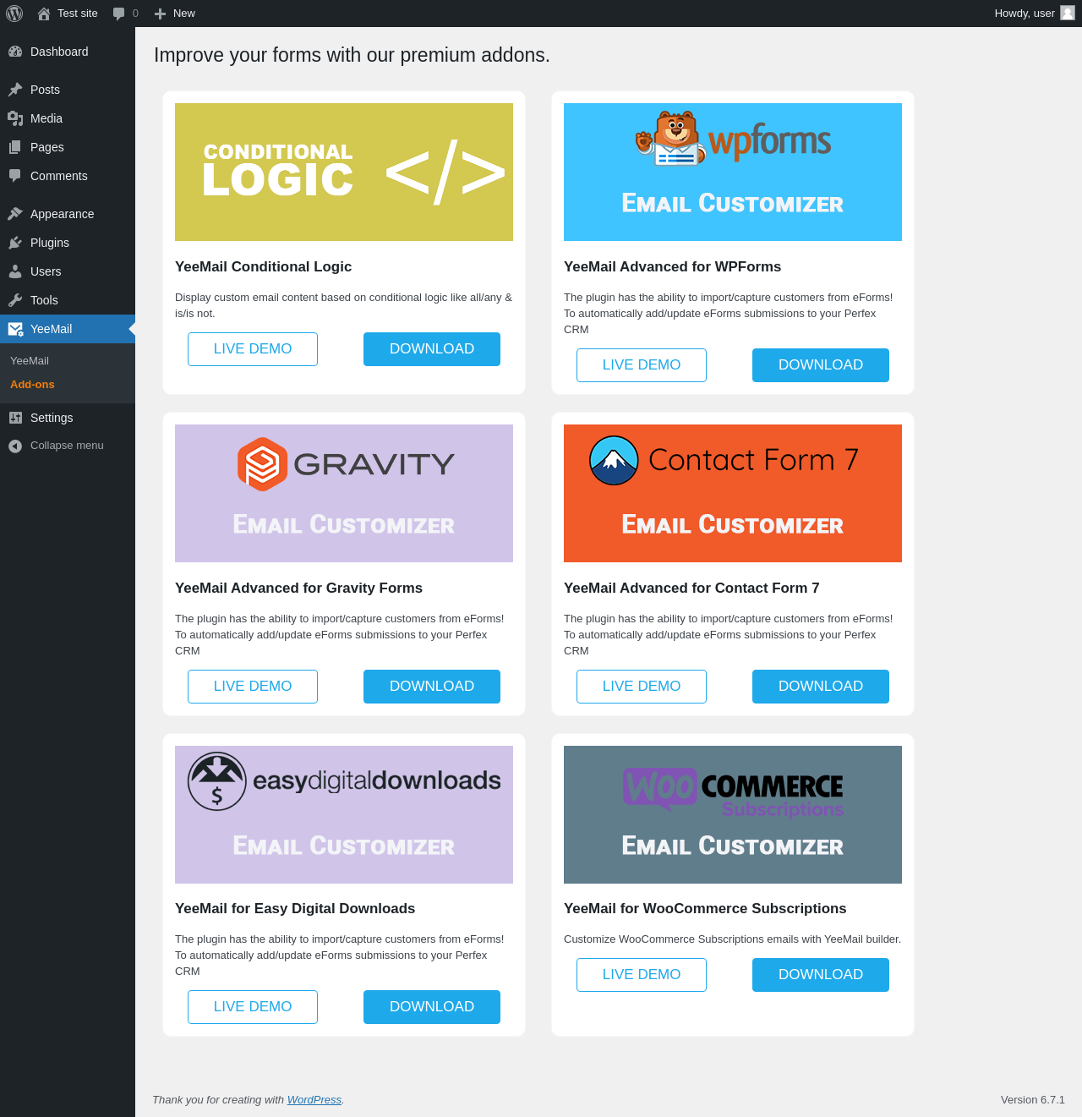
Task: Click the Contact Form 7 banner image
Action: (x=733, y=493)
